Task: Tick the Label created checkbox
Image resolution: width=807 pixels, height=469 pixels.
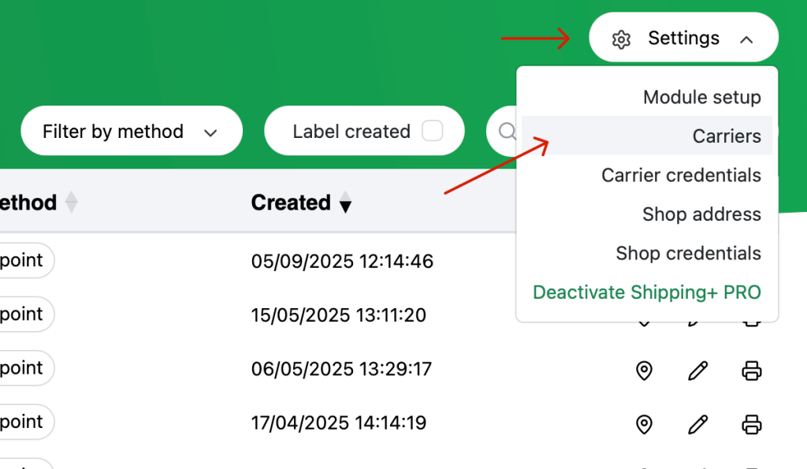Action: [x=433, y=131]
